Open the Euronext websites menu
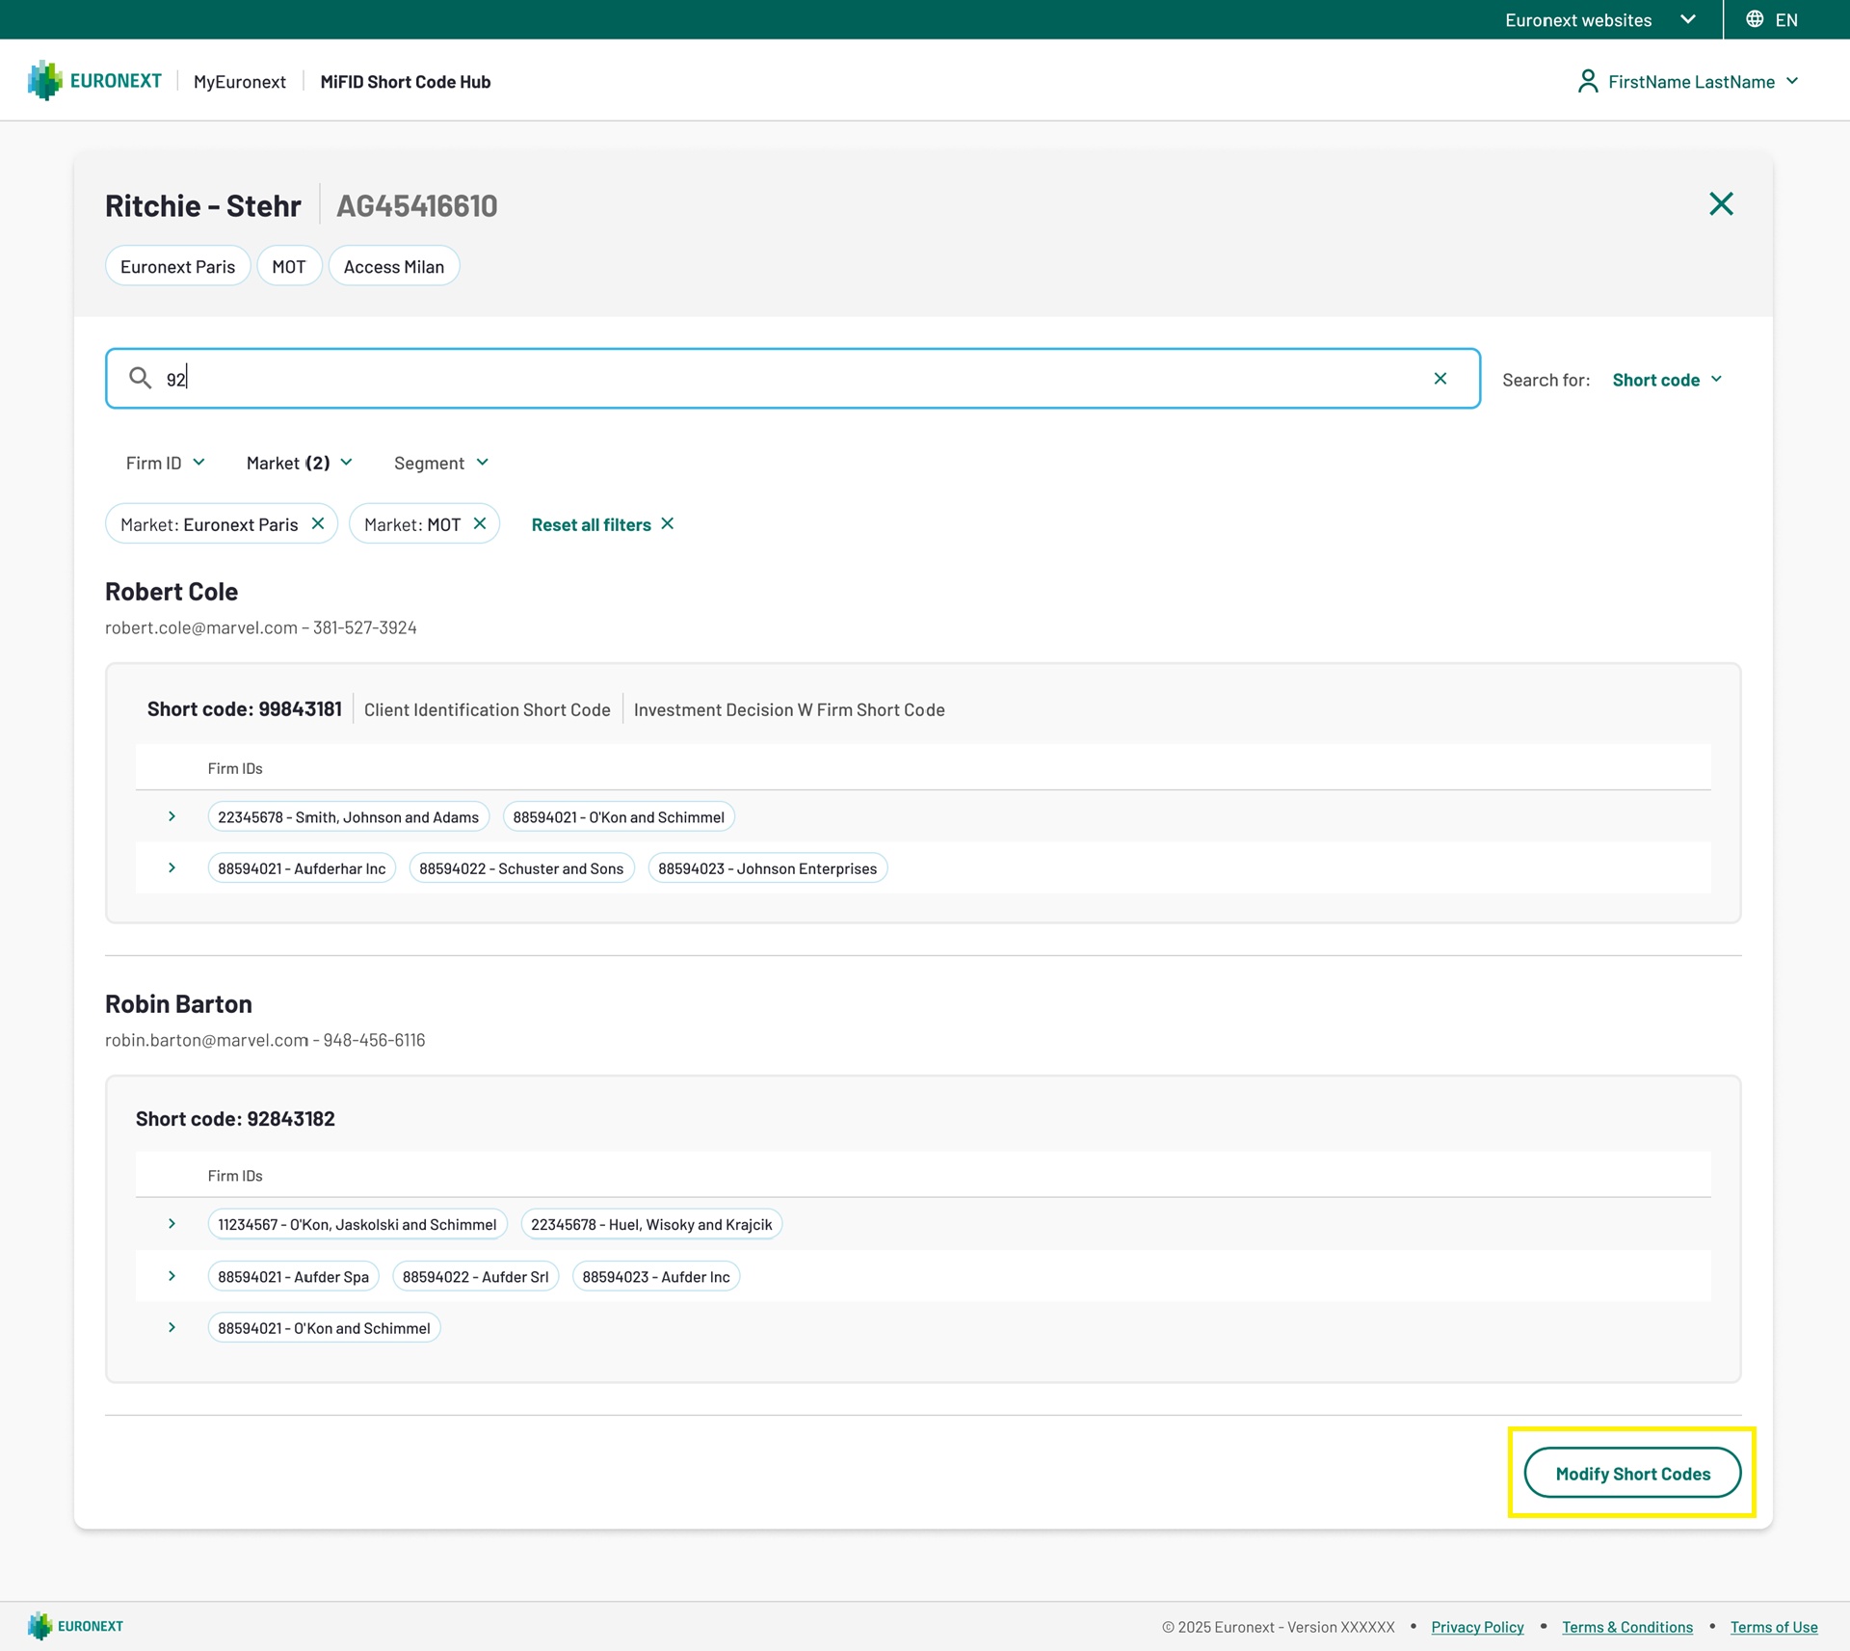Viewport: 1850px width, 1651px height. click(1599, 19)
